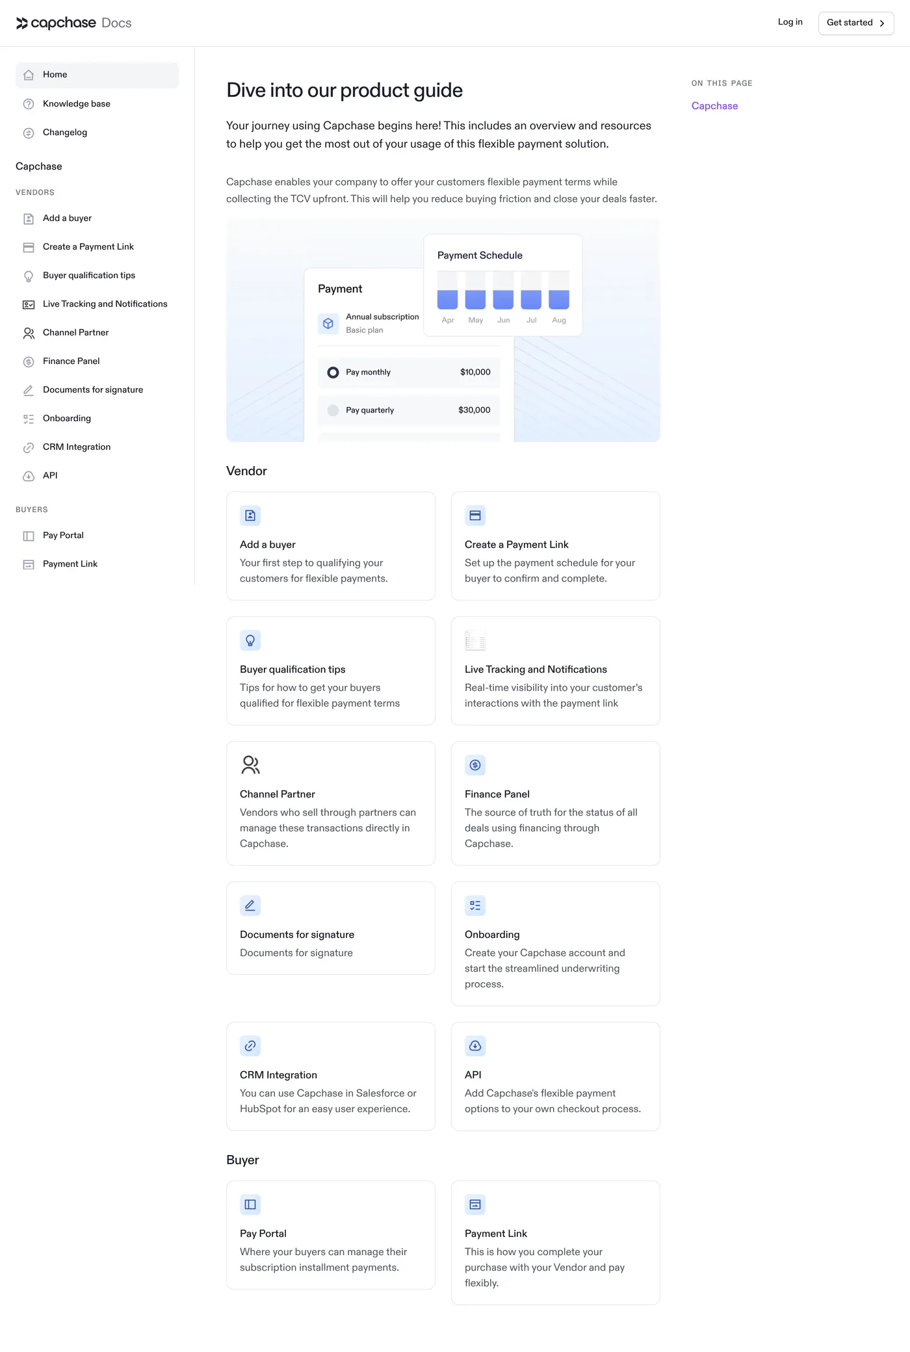This screenshot has width=910, height=1352.
Task: Open Buyer qualification tips sidebar link
Action: pos(97,276)
